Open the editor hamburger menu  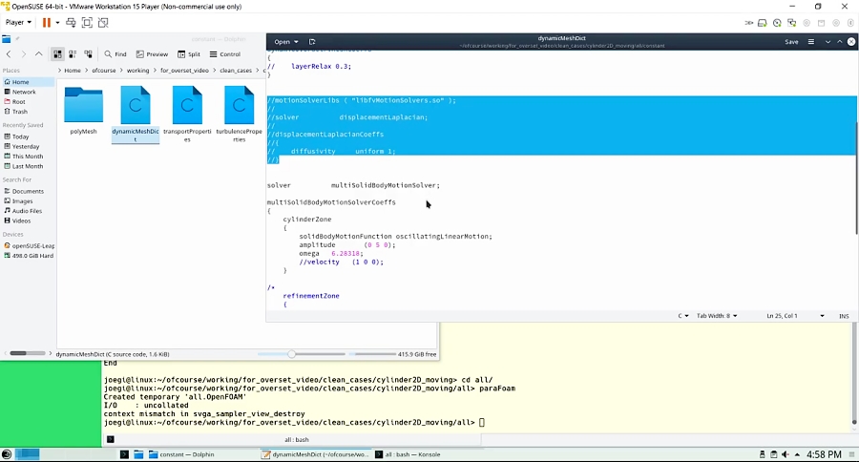point(811,42)
